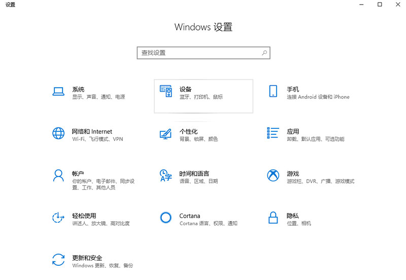This screenshot has height=280, width=406.
Task: Open the 系统 settings title
Action: pos(78,89)
